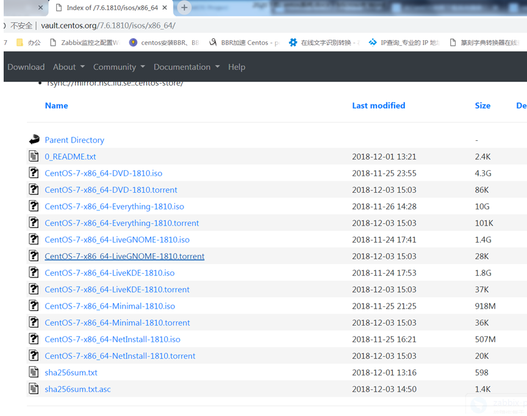Sort listing by Size column
The width and height of the screenshot is (527, 416).
(482, 106)
